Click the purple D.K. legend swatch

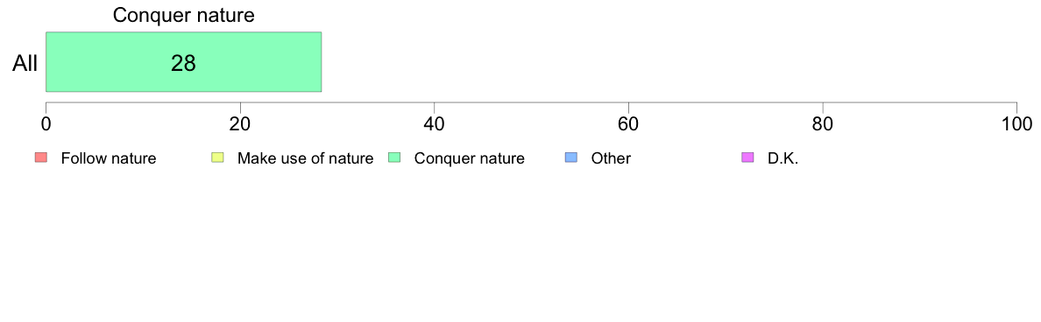747,157
